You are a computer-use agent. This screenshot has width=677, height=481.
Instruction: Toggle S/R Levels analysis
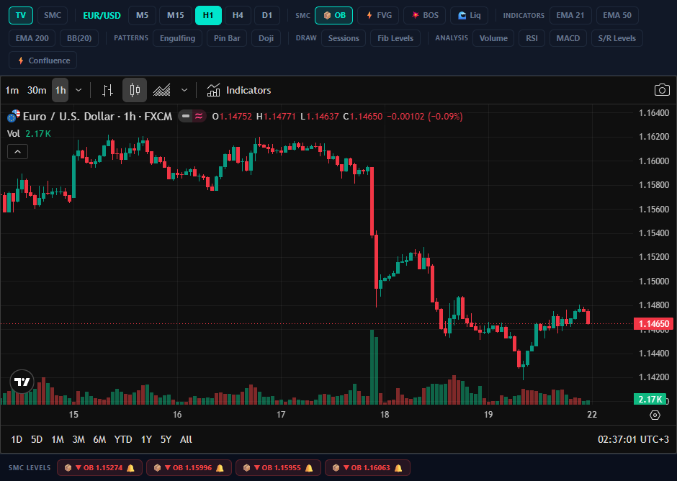pyautogui.click(x=617, y=38)
